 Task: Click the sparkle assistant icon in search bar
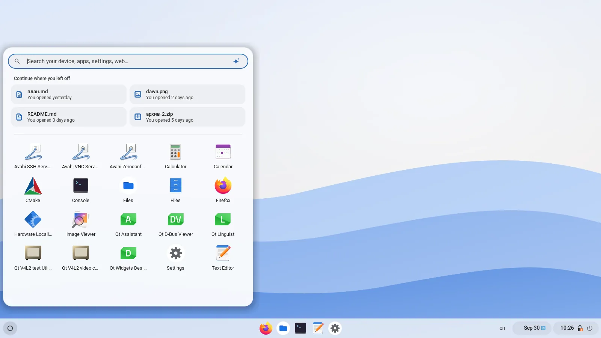pos(236,61)
